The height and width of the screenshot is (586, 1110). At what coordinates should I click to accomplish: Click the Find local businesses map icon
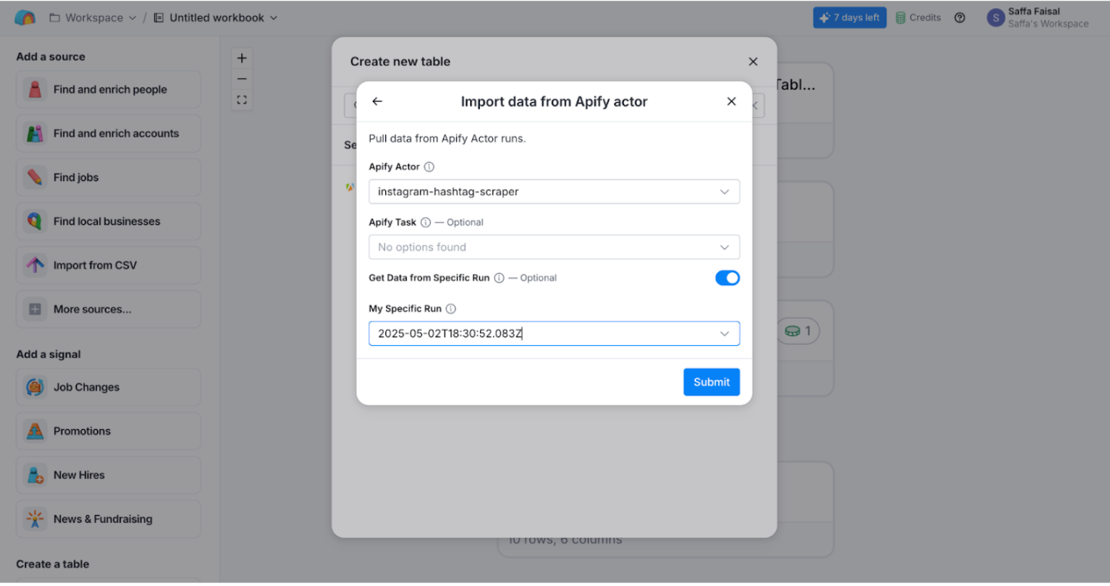click(35, 221)
